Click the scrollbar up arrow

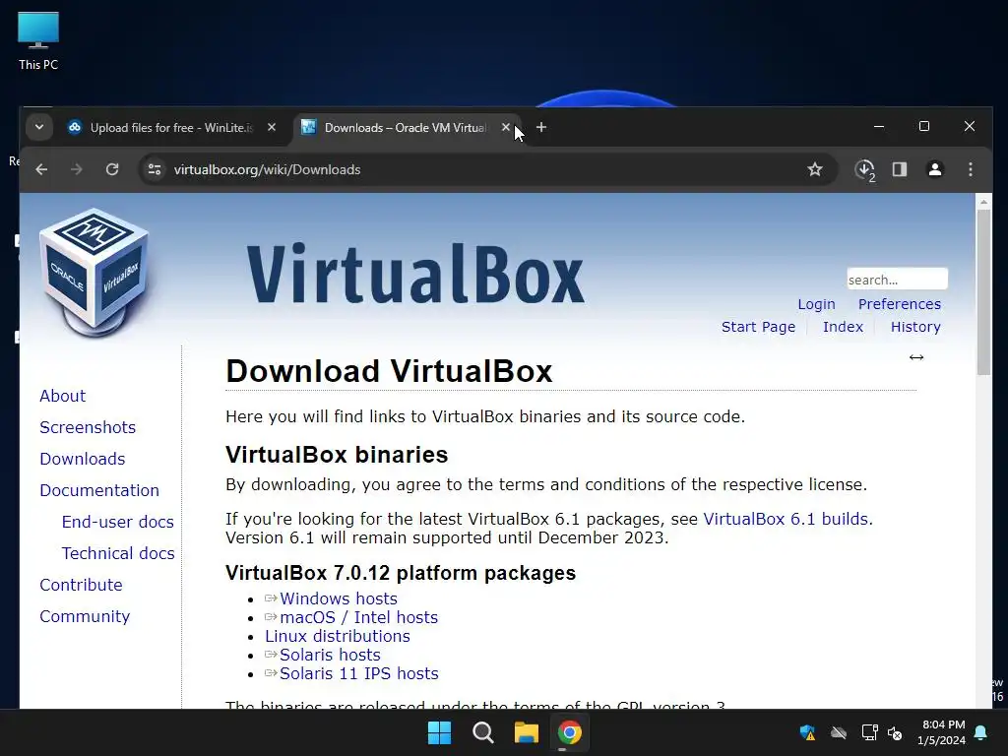tap(983, 202)
